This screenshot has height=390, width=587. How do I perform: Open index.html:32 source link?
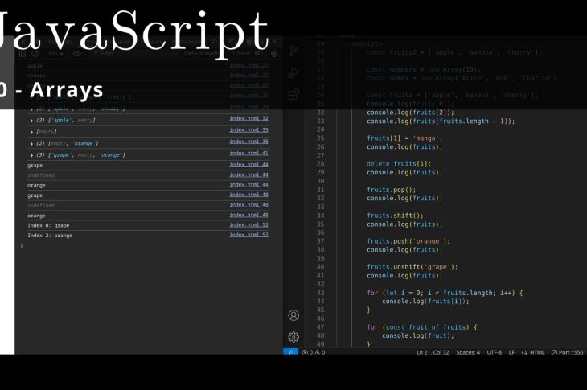[x=248, y=118]
